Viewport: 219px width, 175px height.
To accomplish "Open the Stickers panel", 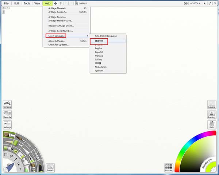I will point(7,104).
